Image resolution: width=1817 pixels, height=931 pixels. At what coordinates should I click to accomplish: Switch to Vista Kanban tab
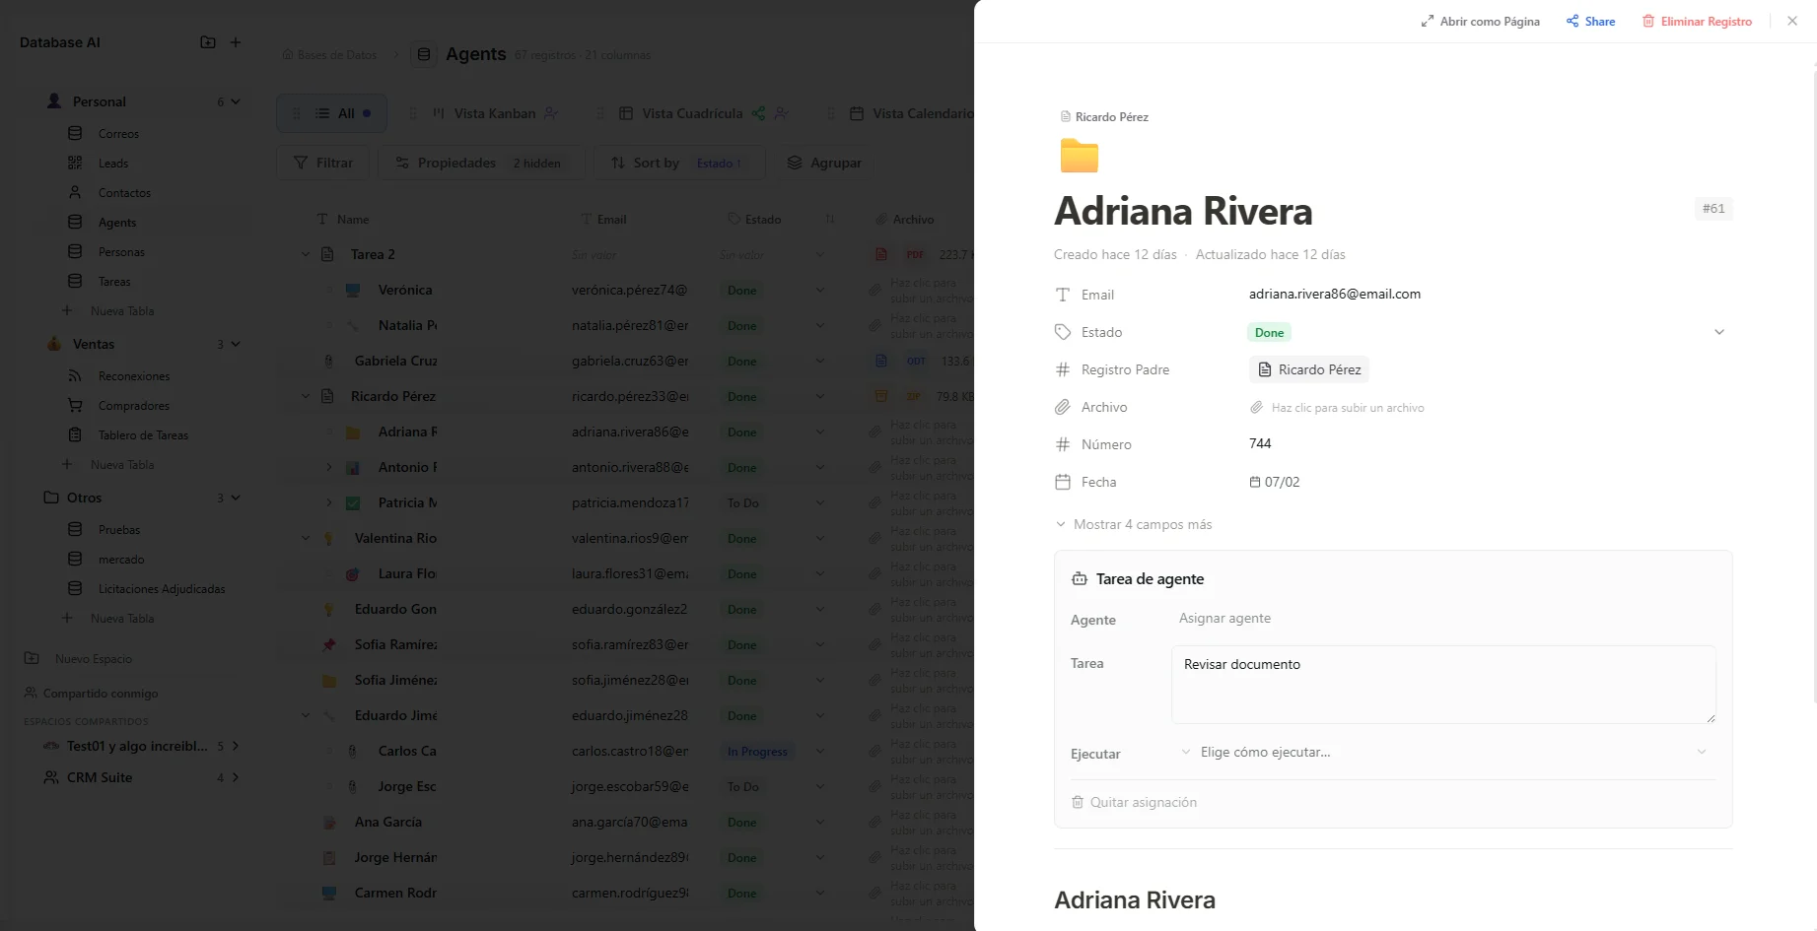[496, 113]
